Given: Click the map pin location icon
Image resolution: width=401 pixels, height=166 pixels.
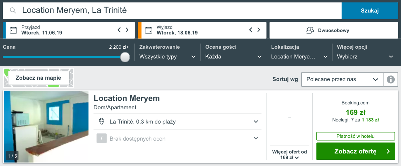Looking at the screenshot, I should 101,122.
